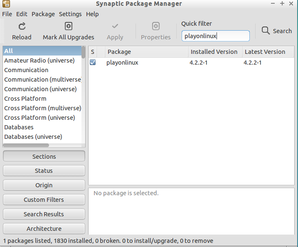This screenshot has height=247, width=298.
Task: Sort by Installed Version column header
Action: coord(215,52)
